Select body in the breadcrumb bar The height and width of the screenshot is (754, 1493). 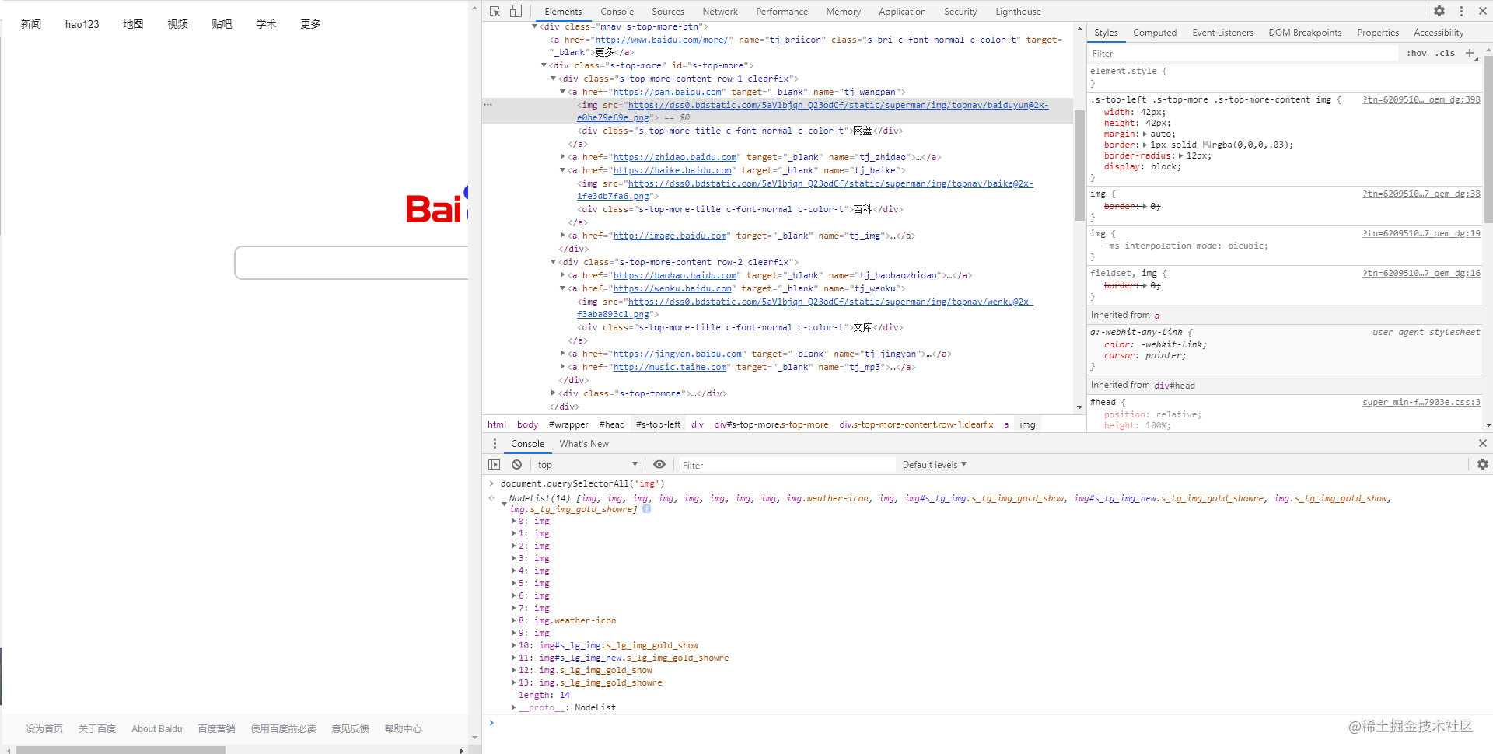[527, 424]
